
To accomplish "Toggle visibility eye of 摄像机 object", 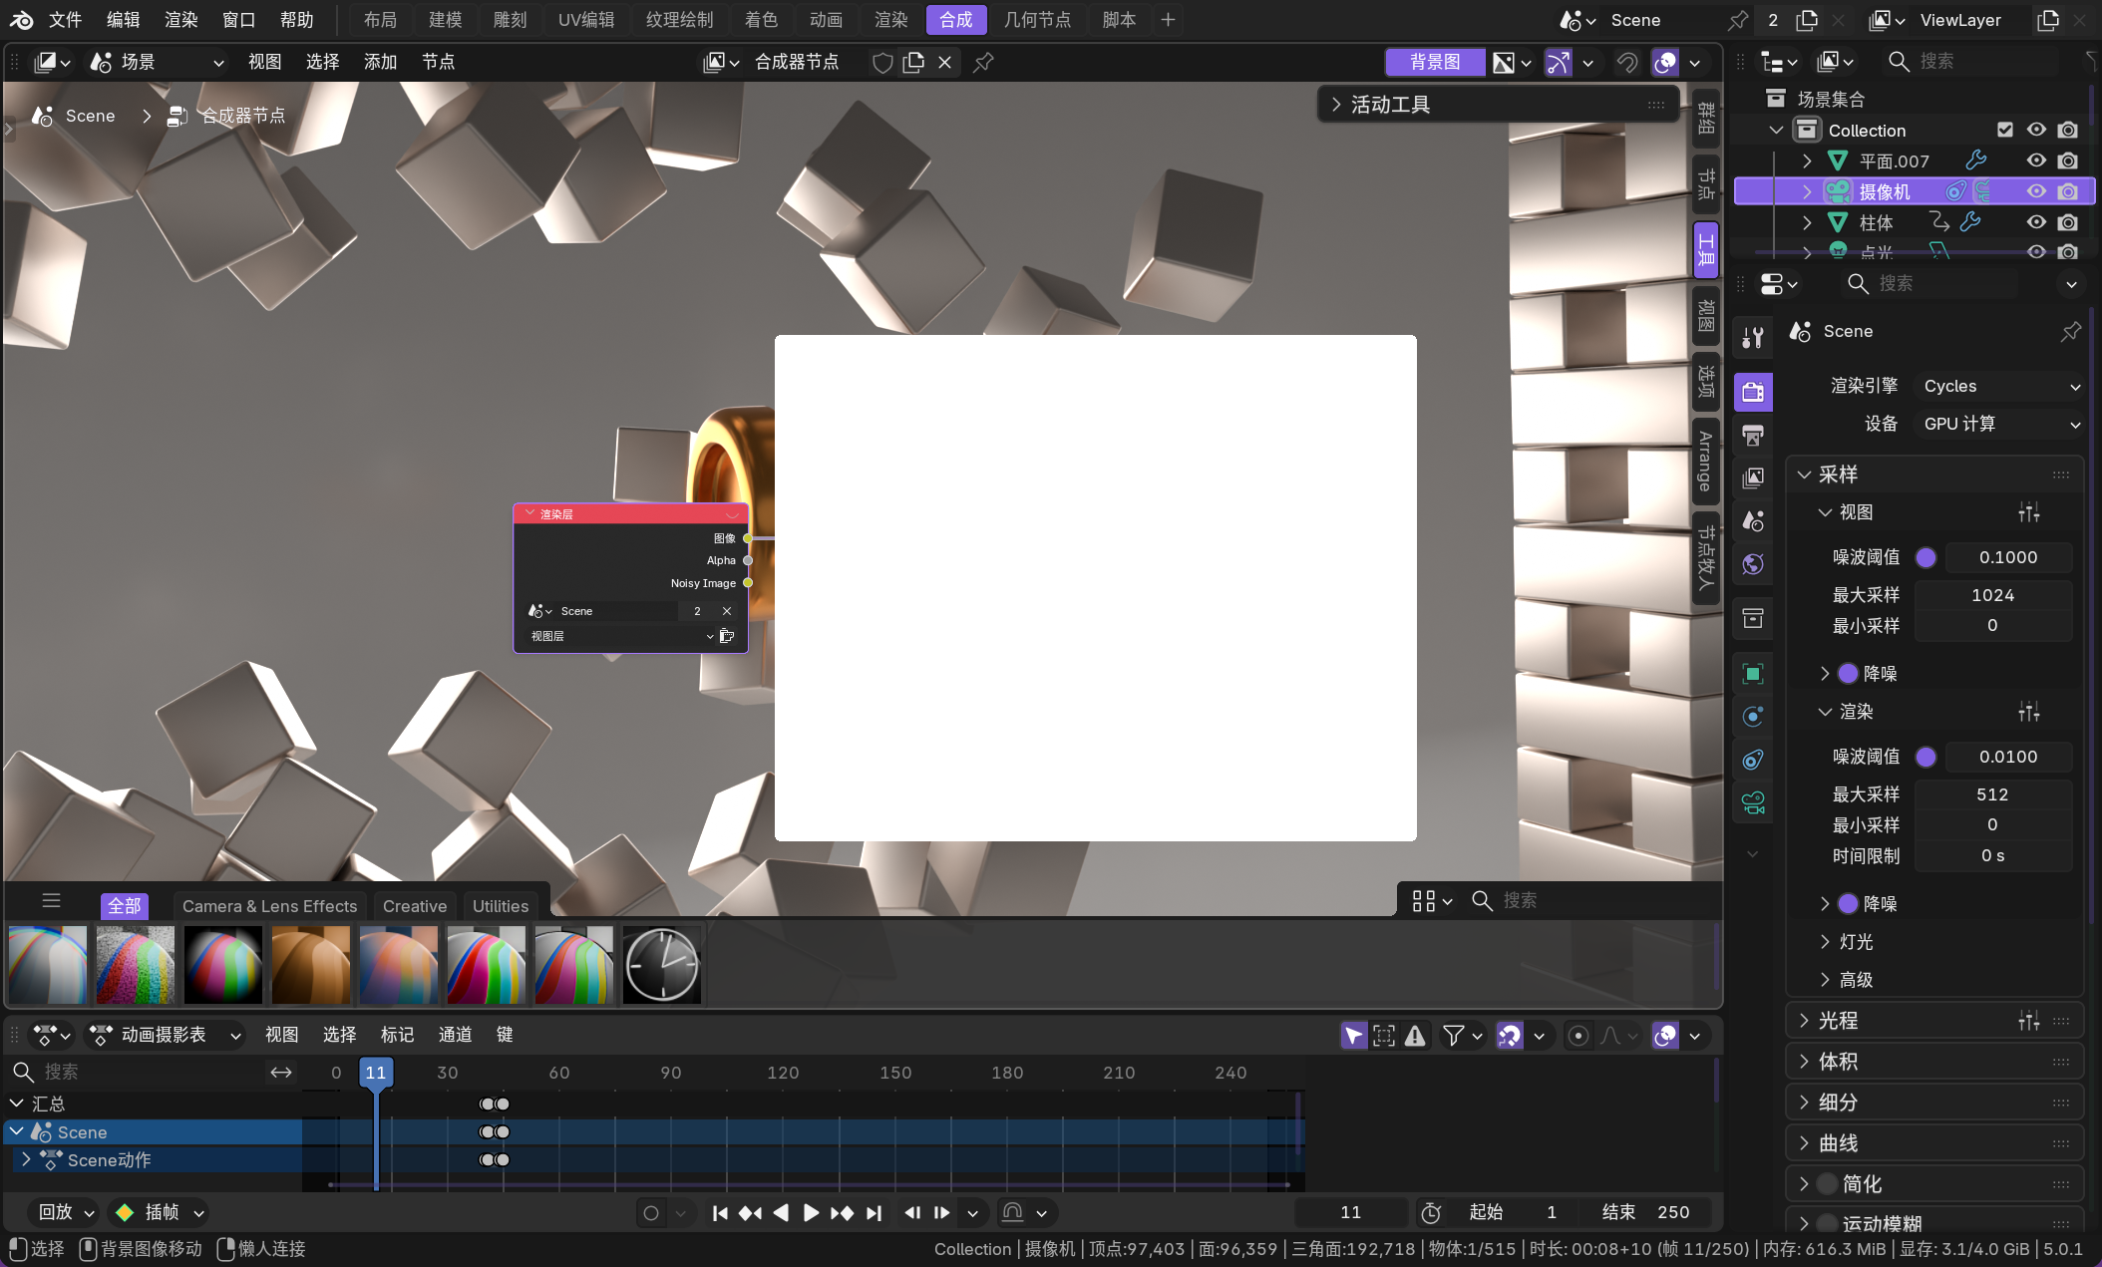I will pos(2036,190).
